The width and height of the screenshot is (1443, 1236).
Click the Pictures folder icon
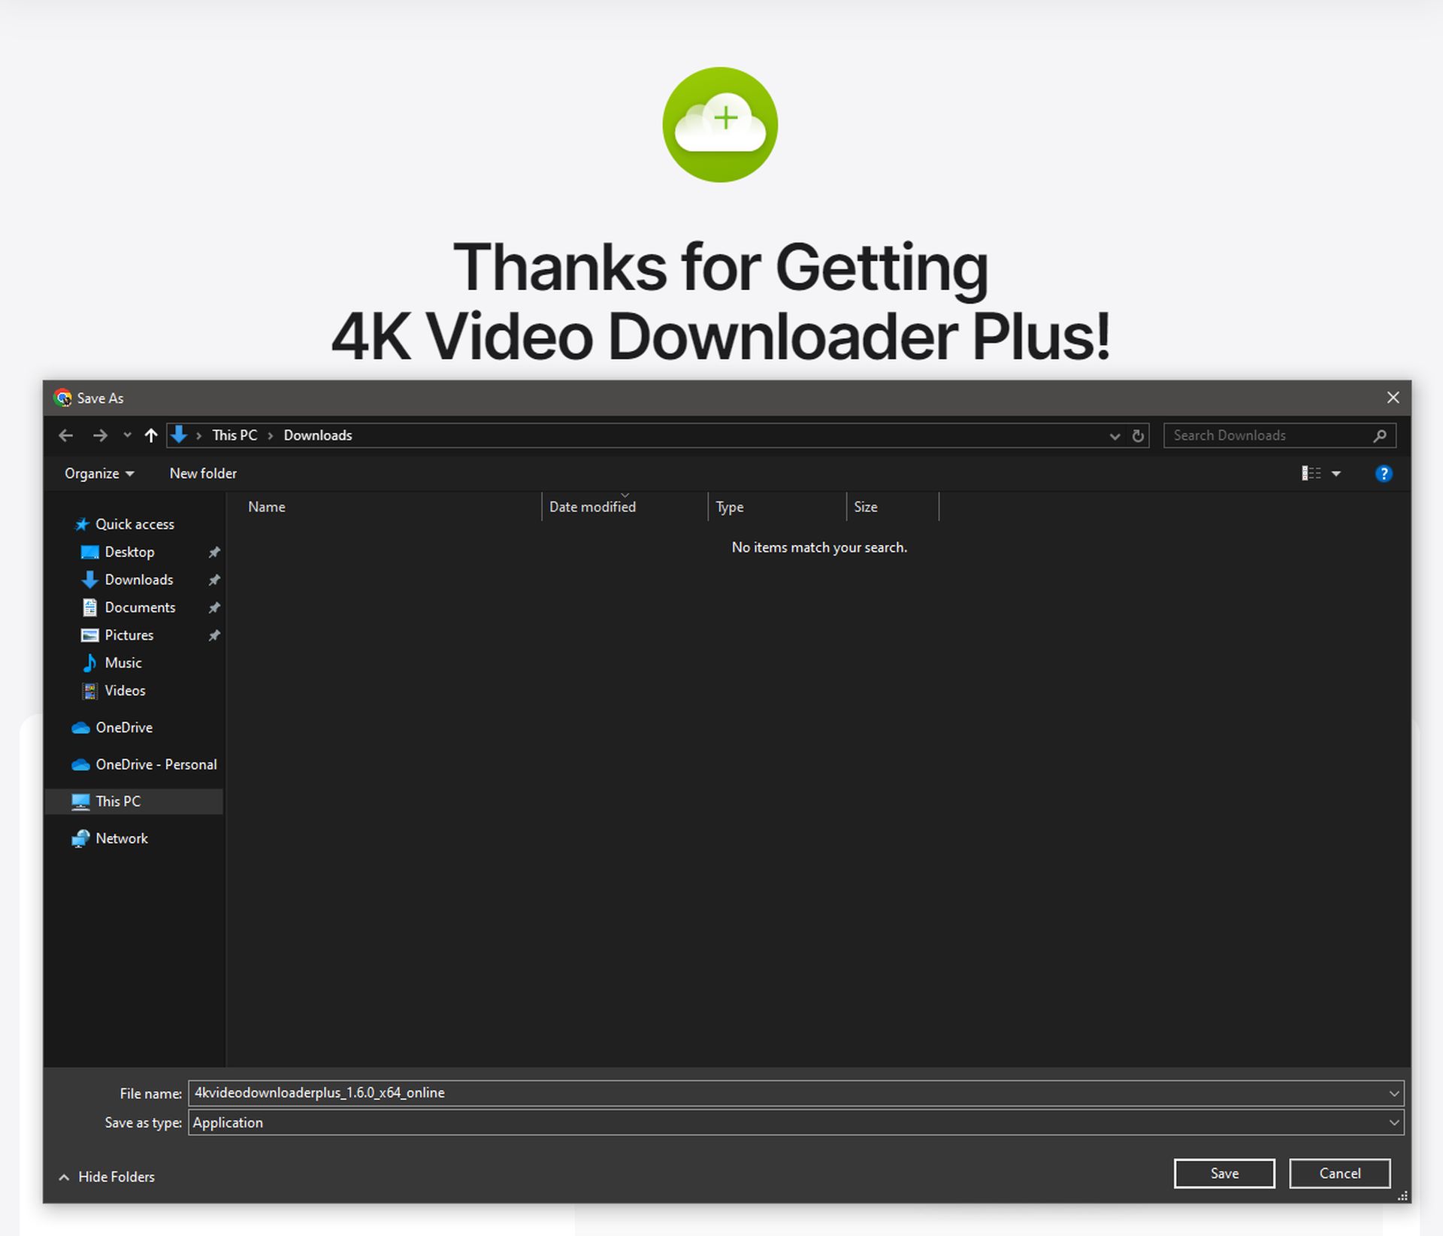tap(89, 635)
